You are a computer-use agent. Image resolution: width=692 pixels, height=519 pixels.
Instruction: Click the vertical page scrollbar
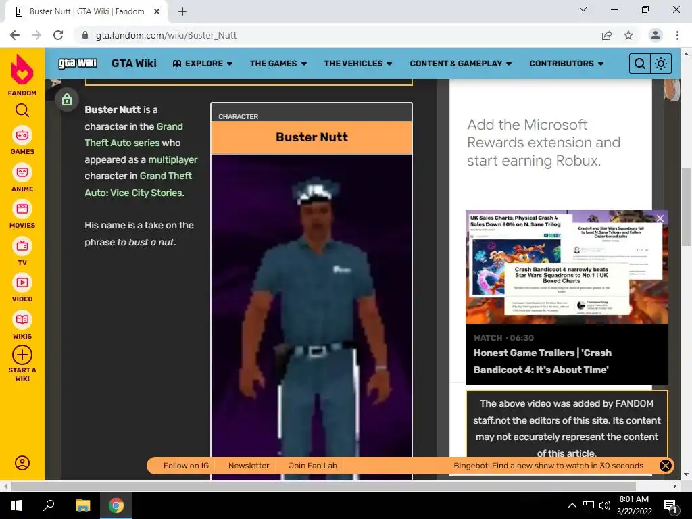pos(686,207)
